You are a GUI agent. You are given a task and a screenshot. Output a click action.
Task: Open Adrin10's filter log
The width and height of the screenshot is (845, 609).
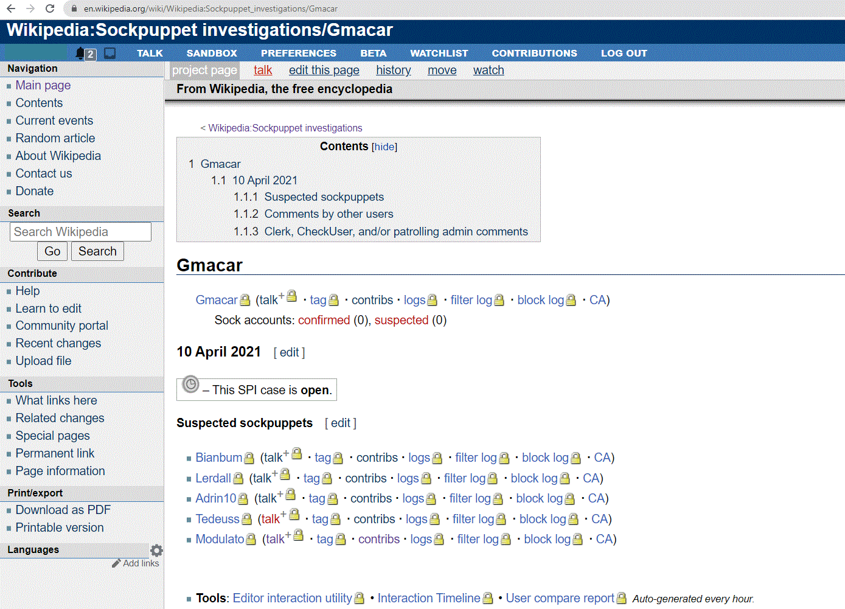pos(470,498)
